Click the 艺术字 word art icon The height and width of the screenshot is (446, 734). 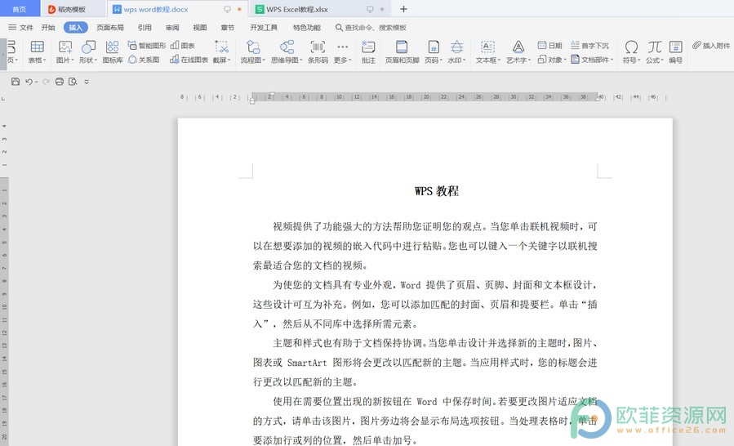coord(518,47)
